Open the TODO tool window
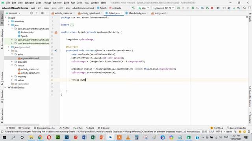Viewport: 252px width, 141px height. [x=10, y=128]
